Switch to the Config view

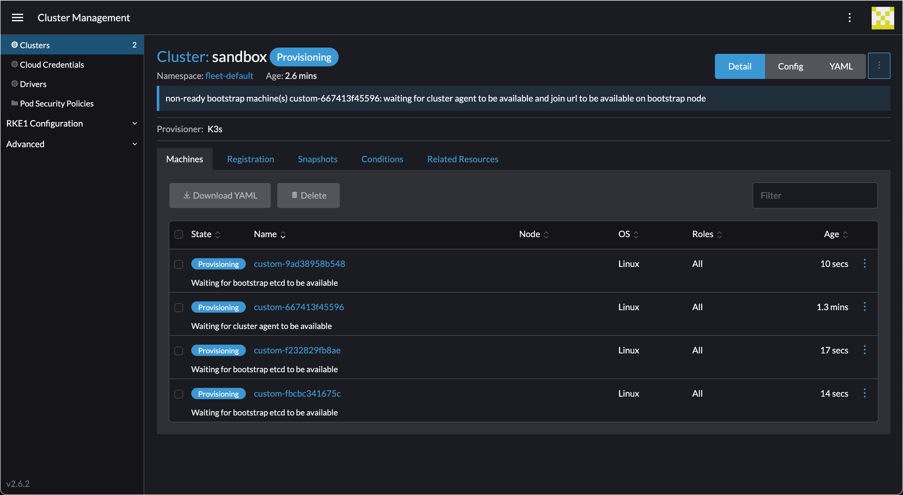790,66
